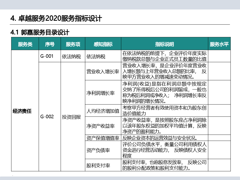Select the slide title '4. 卓越服务2020服务指标设计'

click(56, 18)
